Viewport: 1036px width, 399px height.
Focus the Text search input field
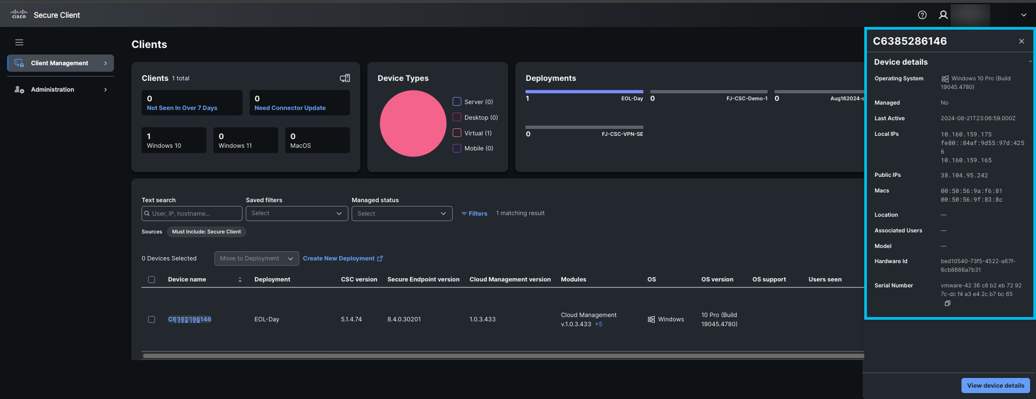pyautogui.click(x=192, y=214)
